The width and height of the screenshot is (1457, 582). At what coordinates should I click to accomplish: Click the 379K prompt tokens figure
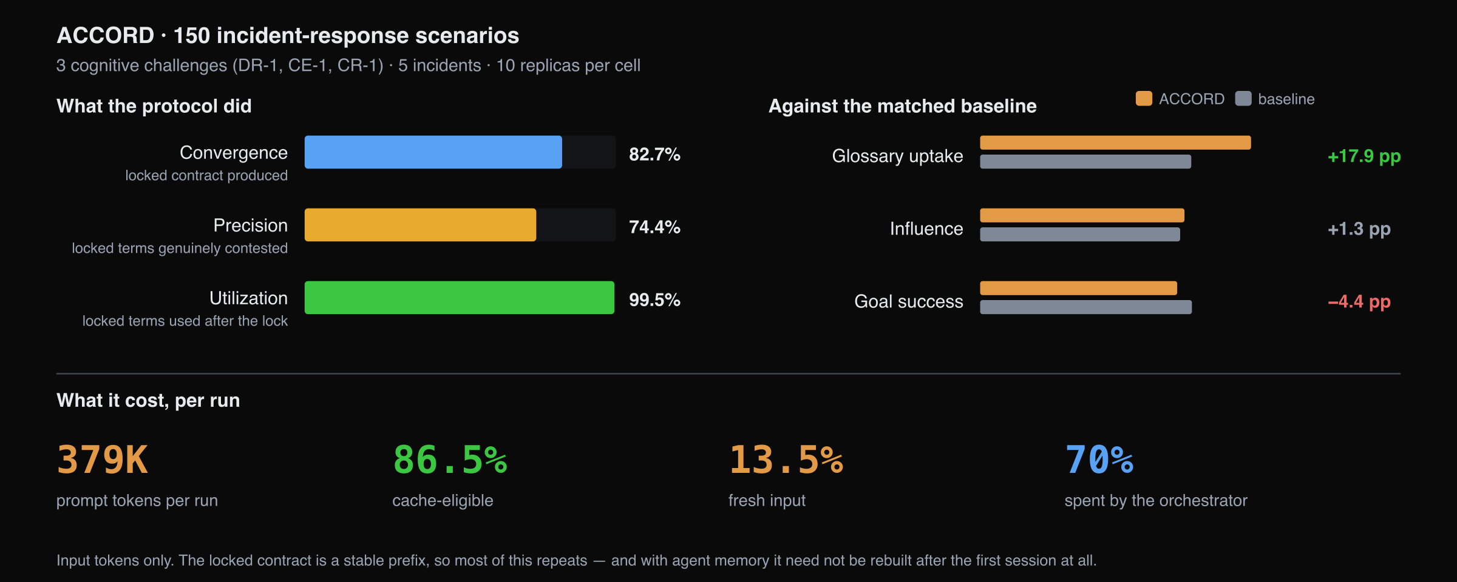pos(102,460)
